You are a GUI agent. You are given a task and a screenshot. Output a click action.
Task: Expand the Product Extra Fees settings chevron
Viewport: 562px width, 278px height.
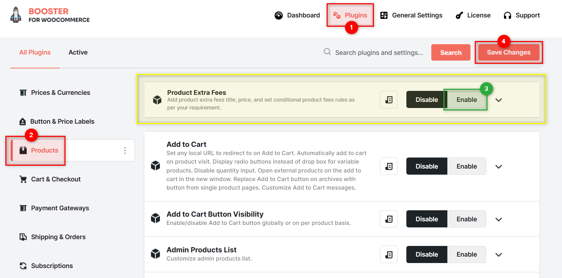pyautogui.click(x=499, y=100)
